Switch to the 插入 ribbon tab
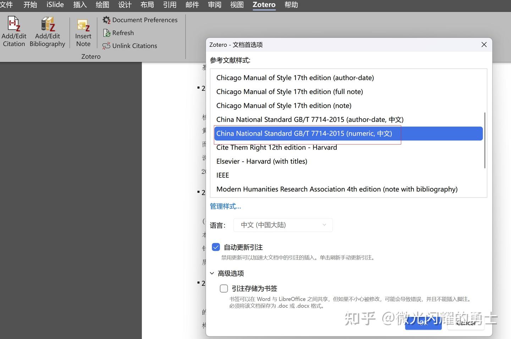 coord(80,5)
